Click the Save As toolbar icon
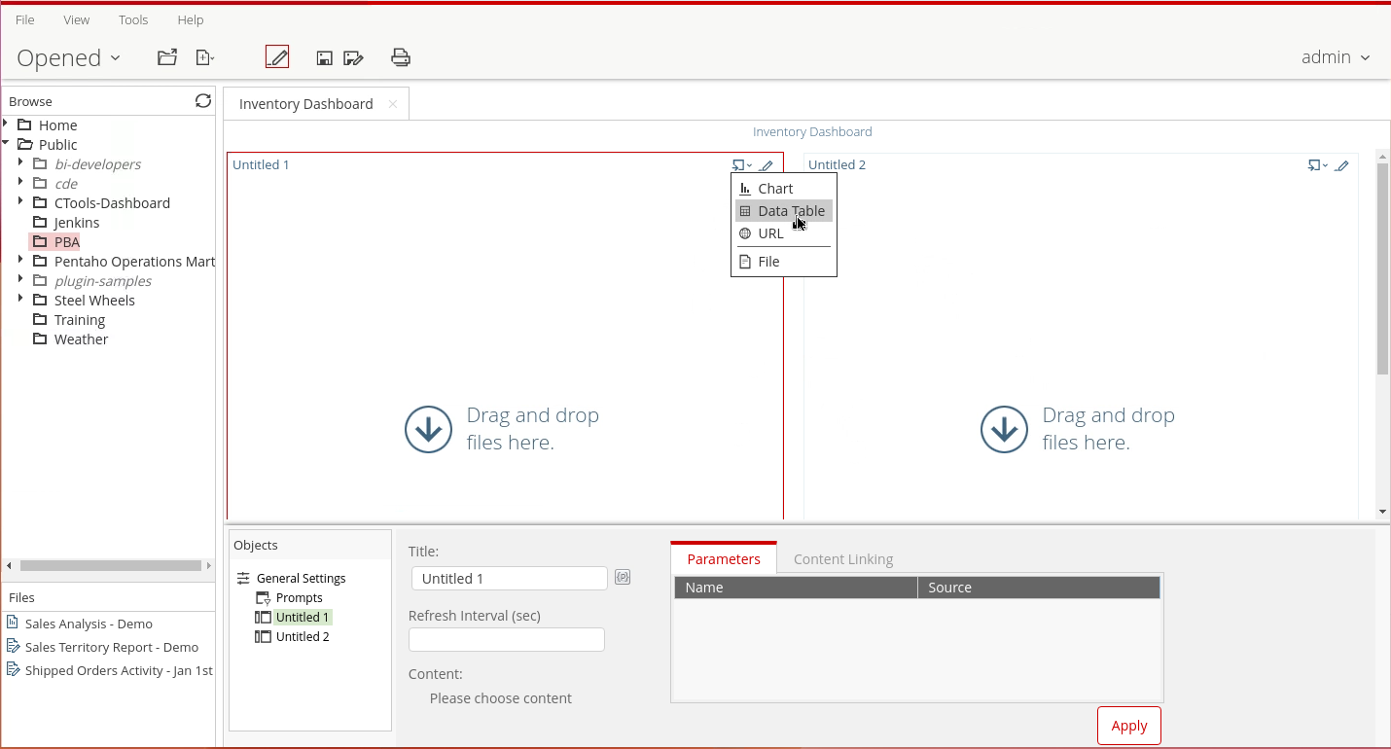The height and width of the screenshot is (749, 1391). pyautogui.click(x=353, y=58)
